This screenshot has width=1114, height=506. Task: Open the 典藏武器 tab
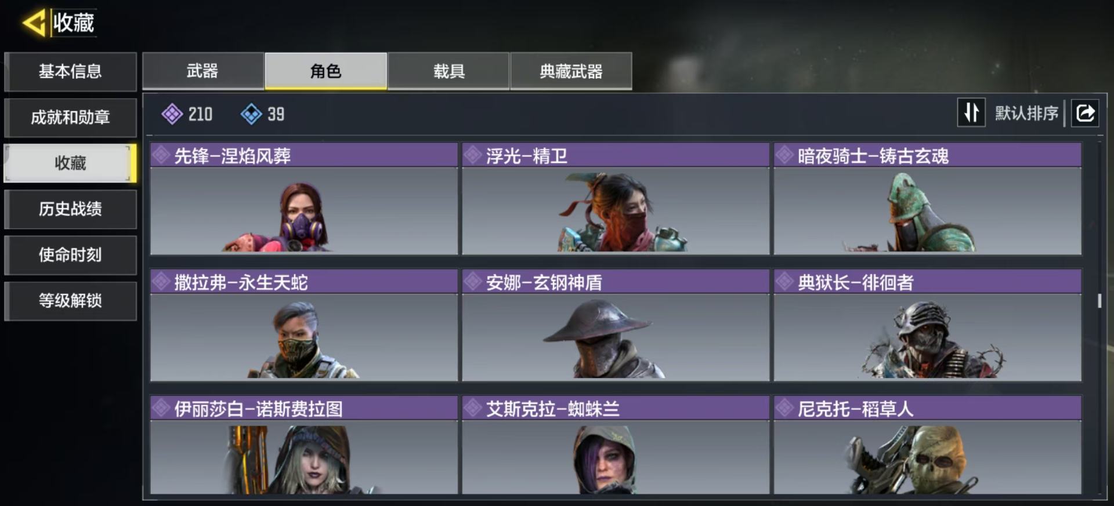click(x=571, y=71)
